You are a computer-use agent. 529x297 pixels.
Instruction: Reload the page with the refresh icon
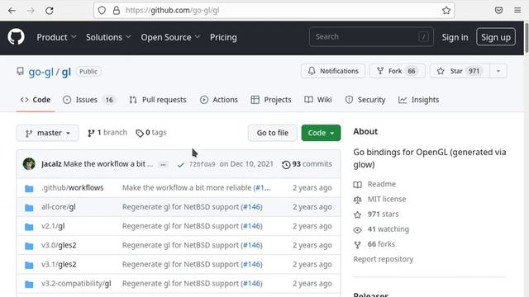[x=50, y=11]
